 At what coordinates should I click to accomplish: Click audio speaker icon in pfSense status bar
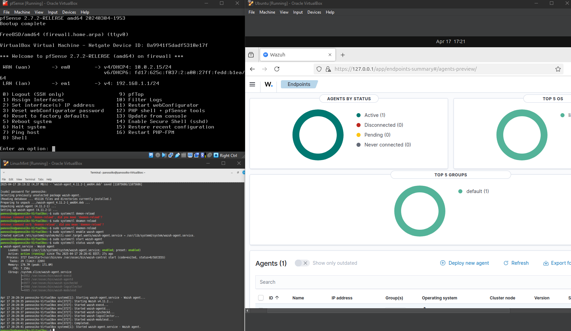coord(164,155)
